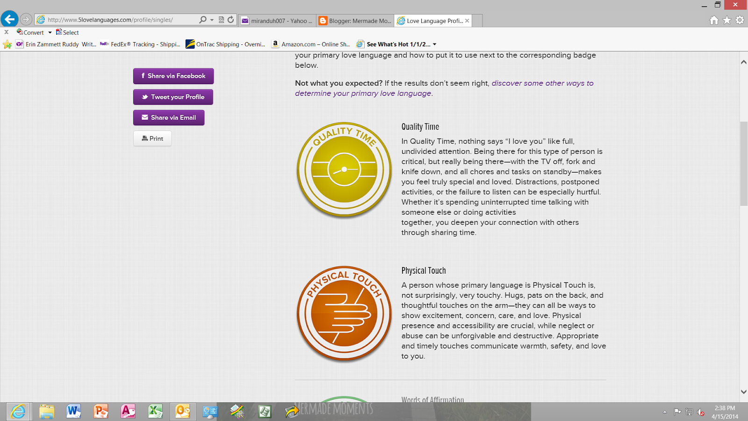Open Favorites with the star icon
This screenshot has height=421, width=748.
(x=727, y=20)
